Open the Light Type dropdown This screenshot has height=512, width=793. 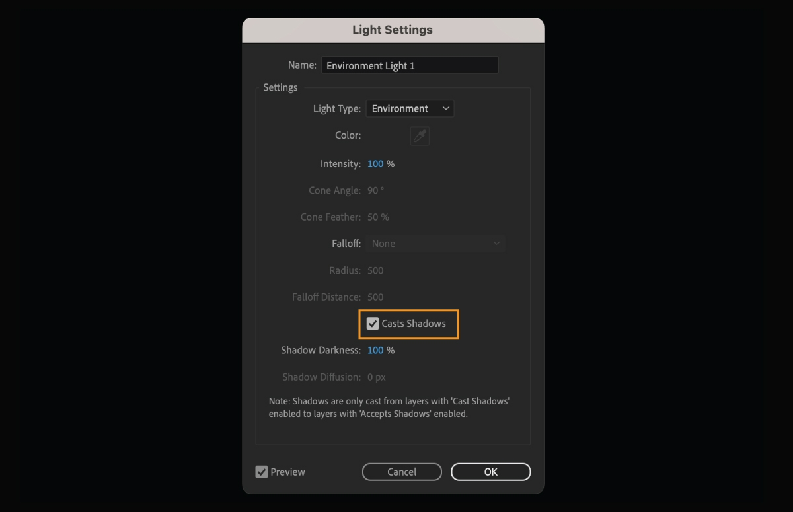pyautogui.click(x=410, y=108)
